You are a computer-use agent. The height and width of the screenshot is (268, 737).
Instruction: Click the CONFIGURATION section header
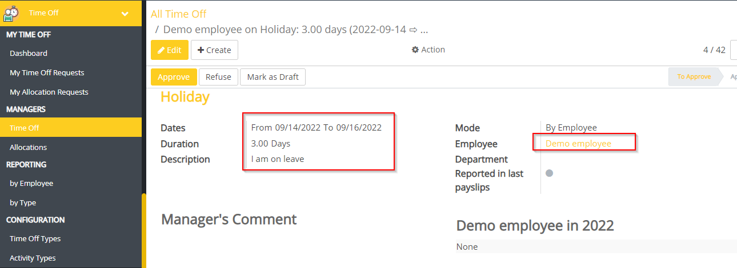click(x=35, y=220)
